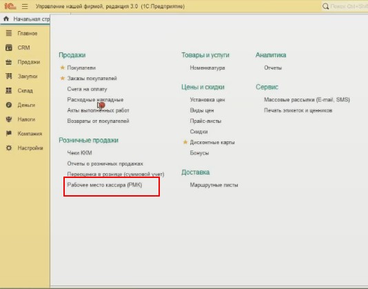Open the Деньги section
Viewport: 368px width, 289px height.
coord(26,105)
